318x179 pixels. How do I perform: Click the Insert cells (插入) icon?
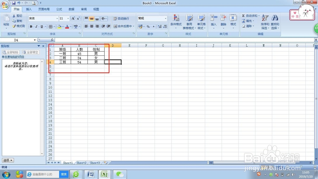214,18
